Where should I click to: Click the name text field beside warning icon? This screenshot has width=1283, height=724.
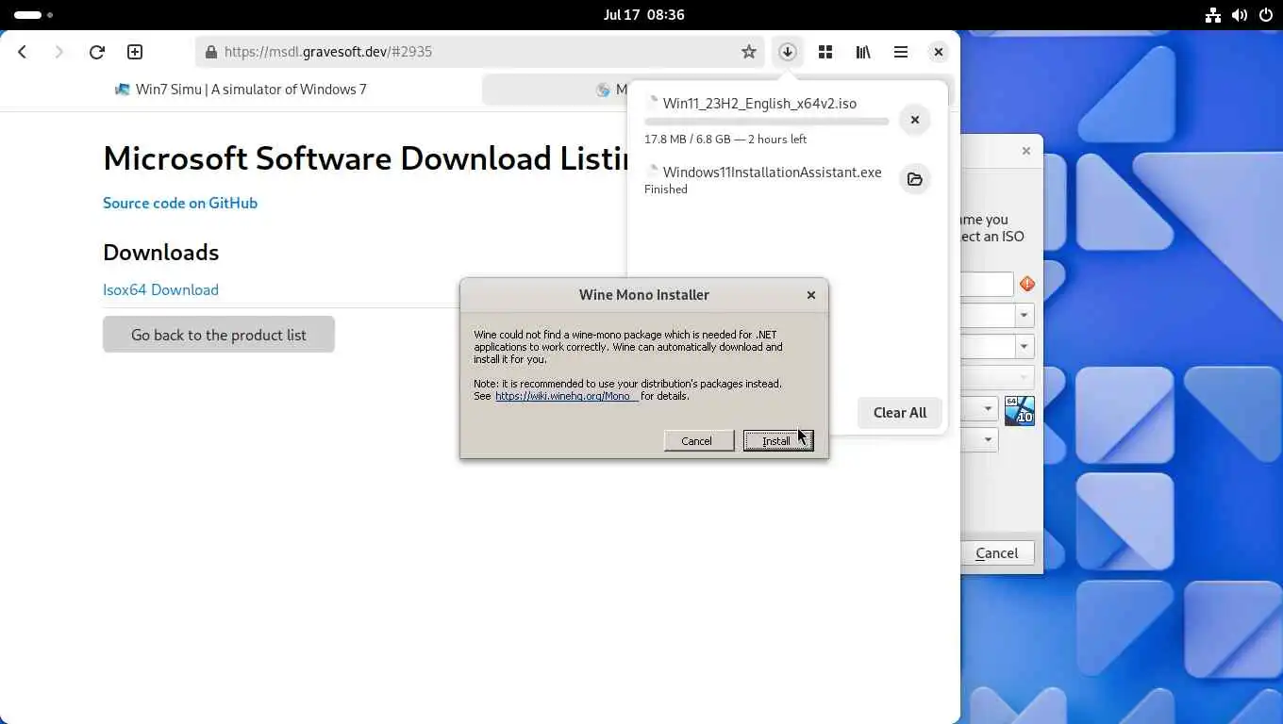pyautogui.click(x=987, y=284)
